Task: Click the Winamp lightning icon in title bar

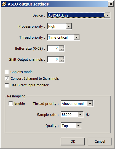Action: 4,4
